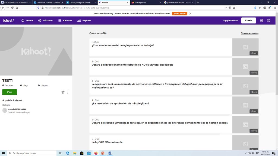278x156 pixels.
Task: Click the creator avatar icon
Action: pyautogui.click(x=5, y=110)
